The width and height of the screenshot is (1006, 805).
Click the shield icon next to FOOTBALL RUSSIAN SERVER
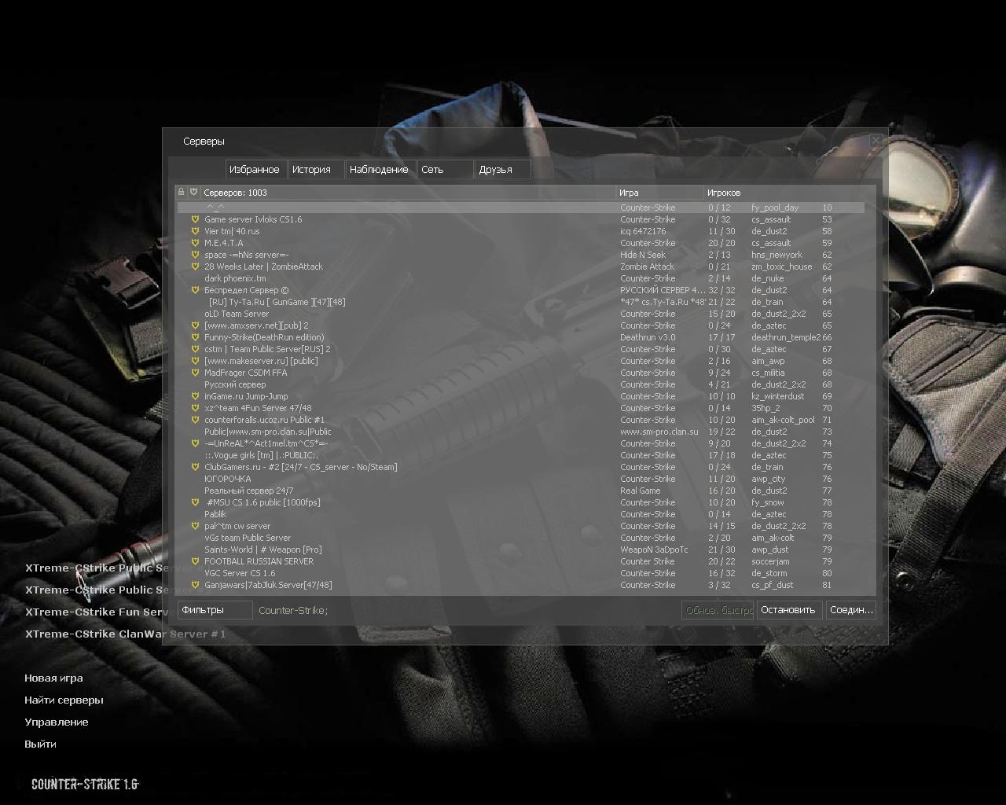tap(195, 561)
